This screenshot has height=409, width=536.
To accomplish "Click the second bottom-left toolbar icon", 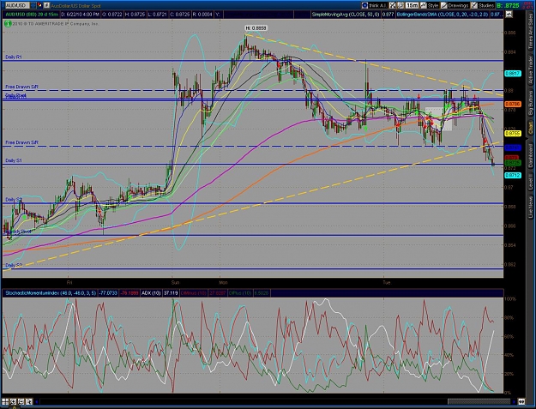I will tap(13, 401).
